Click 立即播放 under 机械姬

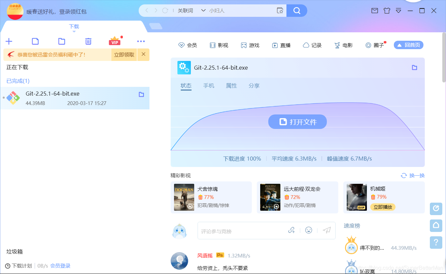click(x=383, y=207)
